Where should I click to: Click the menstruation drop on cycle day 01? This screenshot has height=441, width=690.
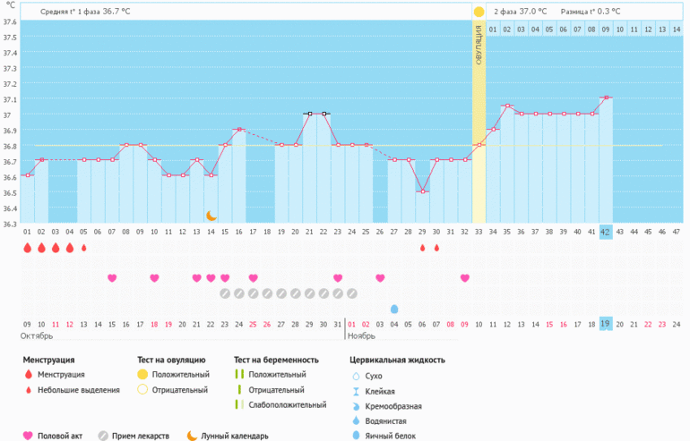tap(27, 248)
